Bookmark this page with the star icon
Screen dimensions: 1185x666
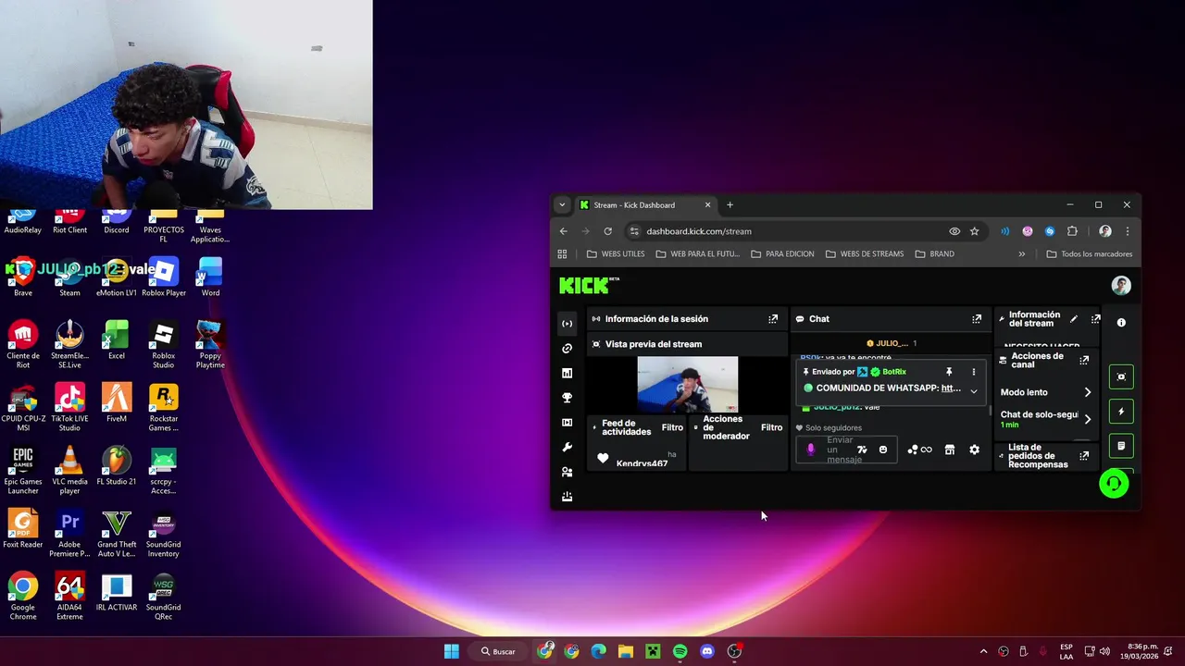coord(975,231)
